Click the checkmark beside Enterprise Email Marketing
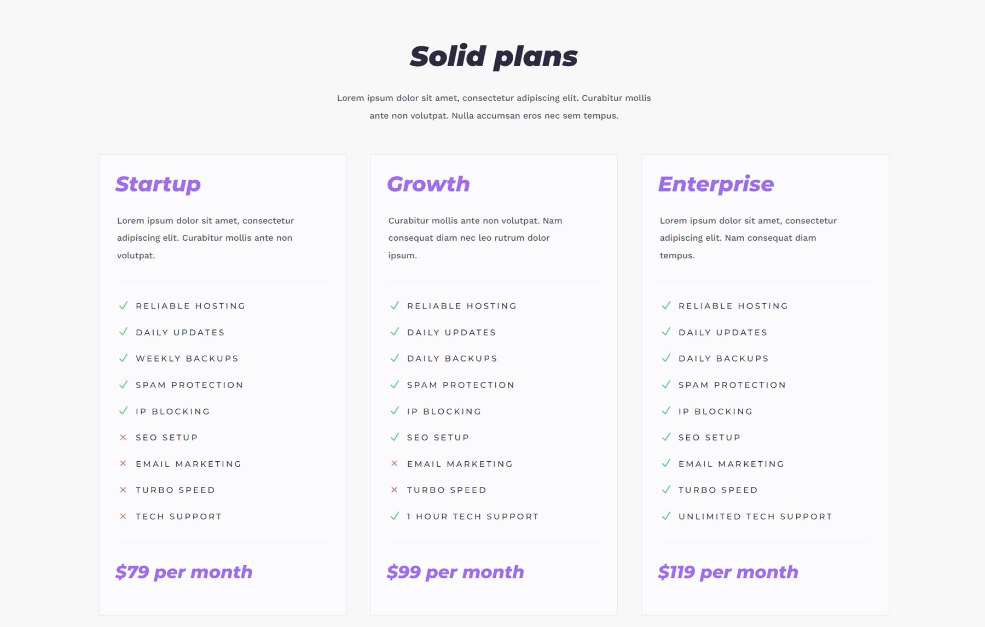The width and height of the screenshot is (985, 627). (666, 463)
